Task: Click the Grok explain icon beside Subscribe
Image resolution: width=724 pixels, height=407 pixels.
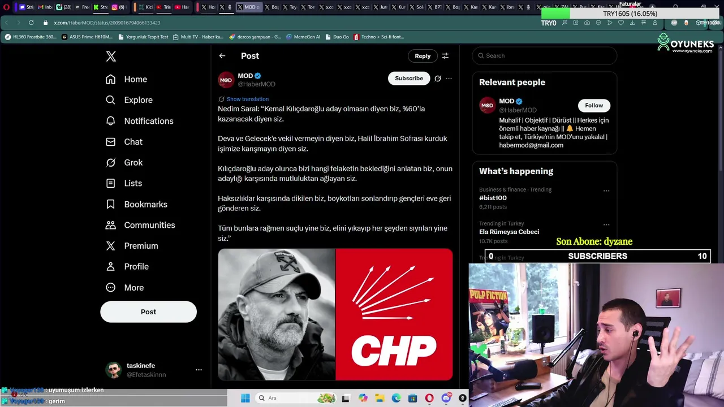Action: click(x=438, y=79)
